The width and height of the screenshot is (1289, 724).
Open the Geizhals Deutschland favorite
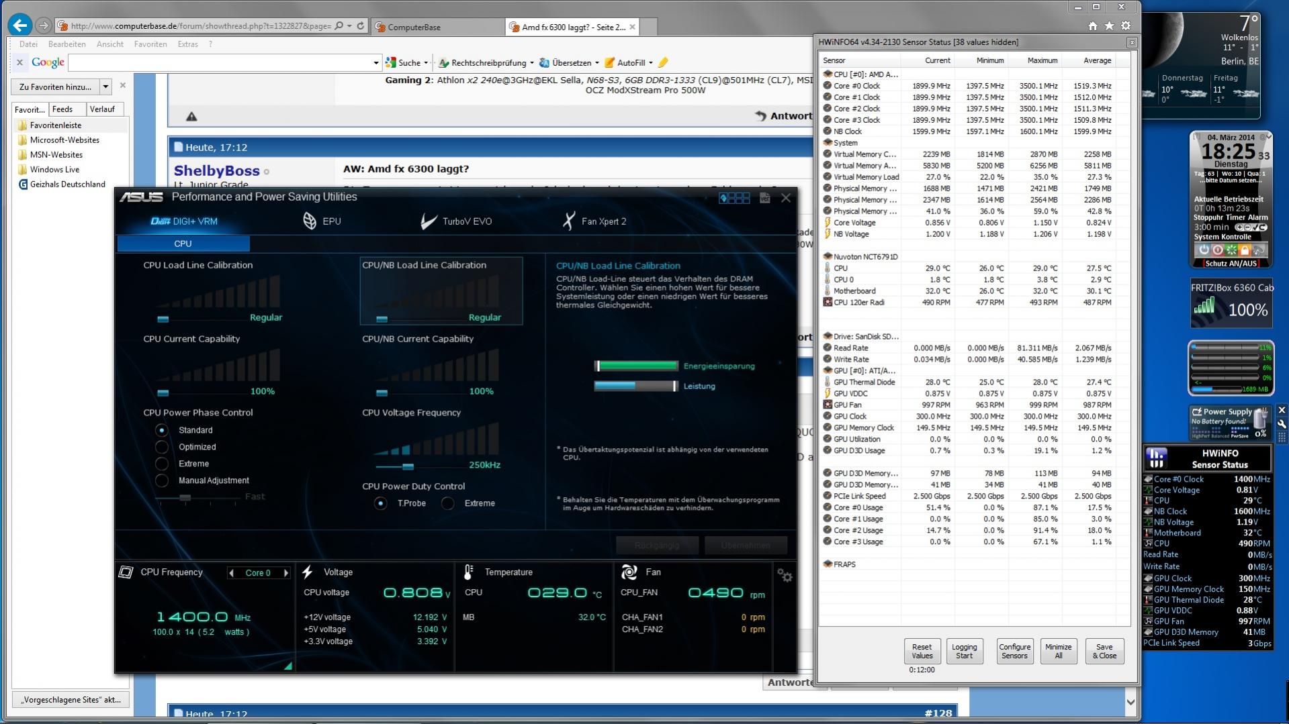(62, 185)
